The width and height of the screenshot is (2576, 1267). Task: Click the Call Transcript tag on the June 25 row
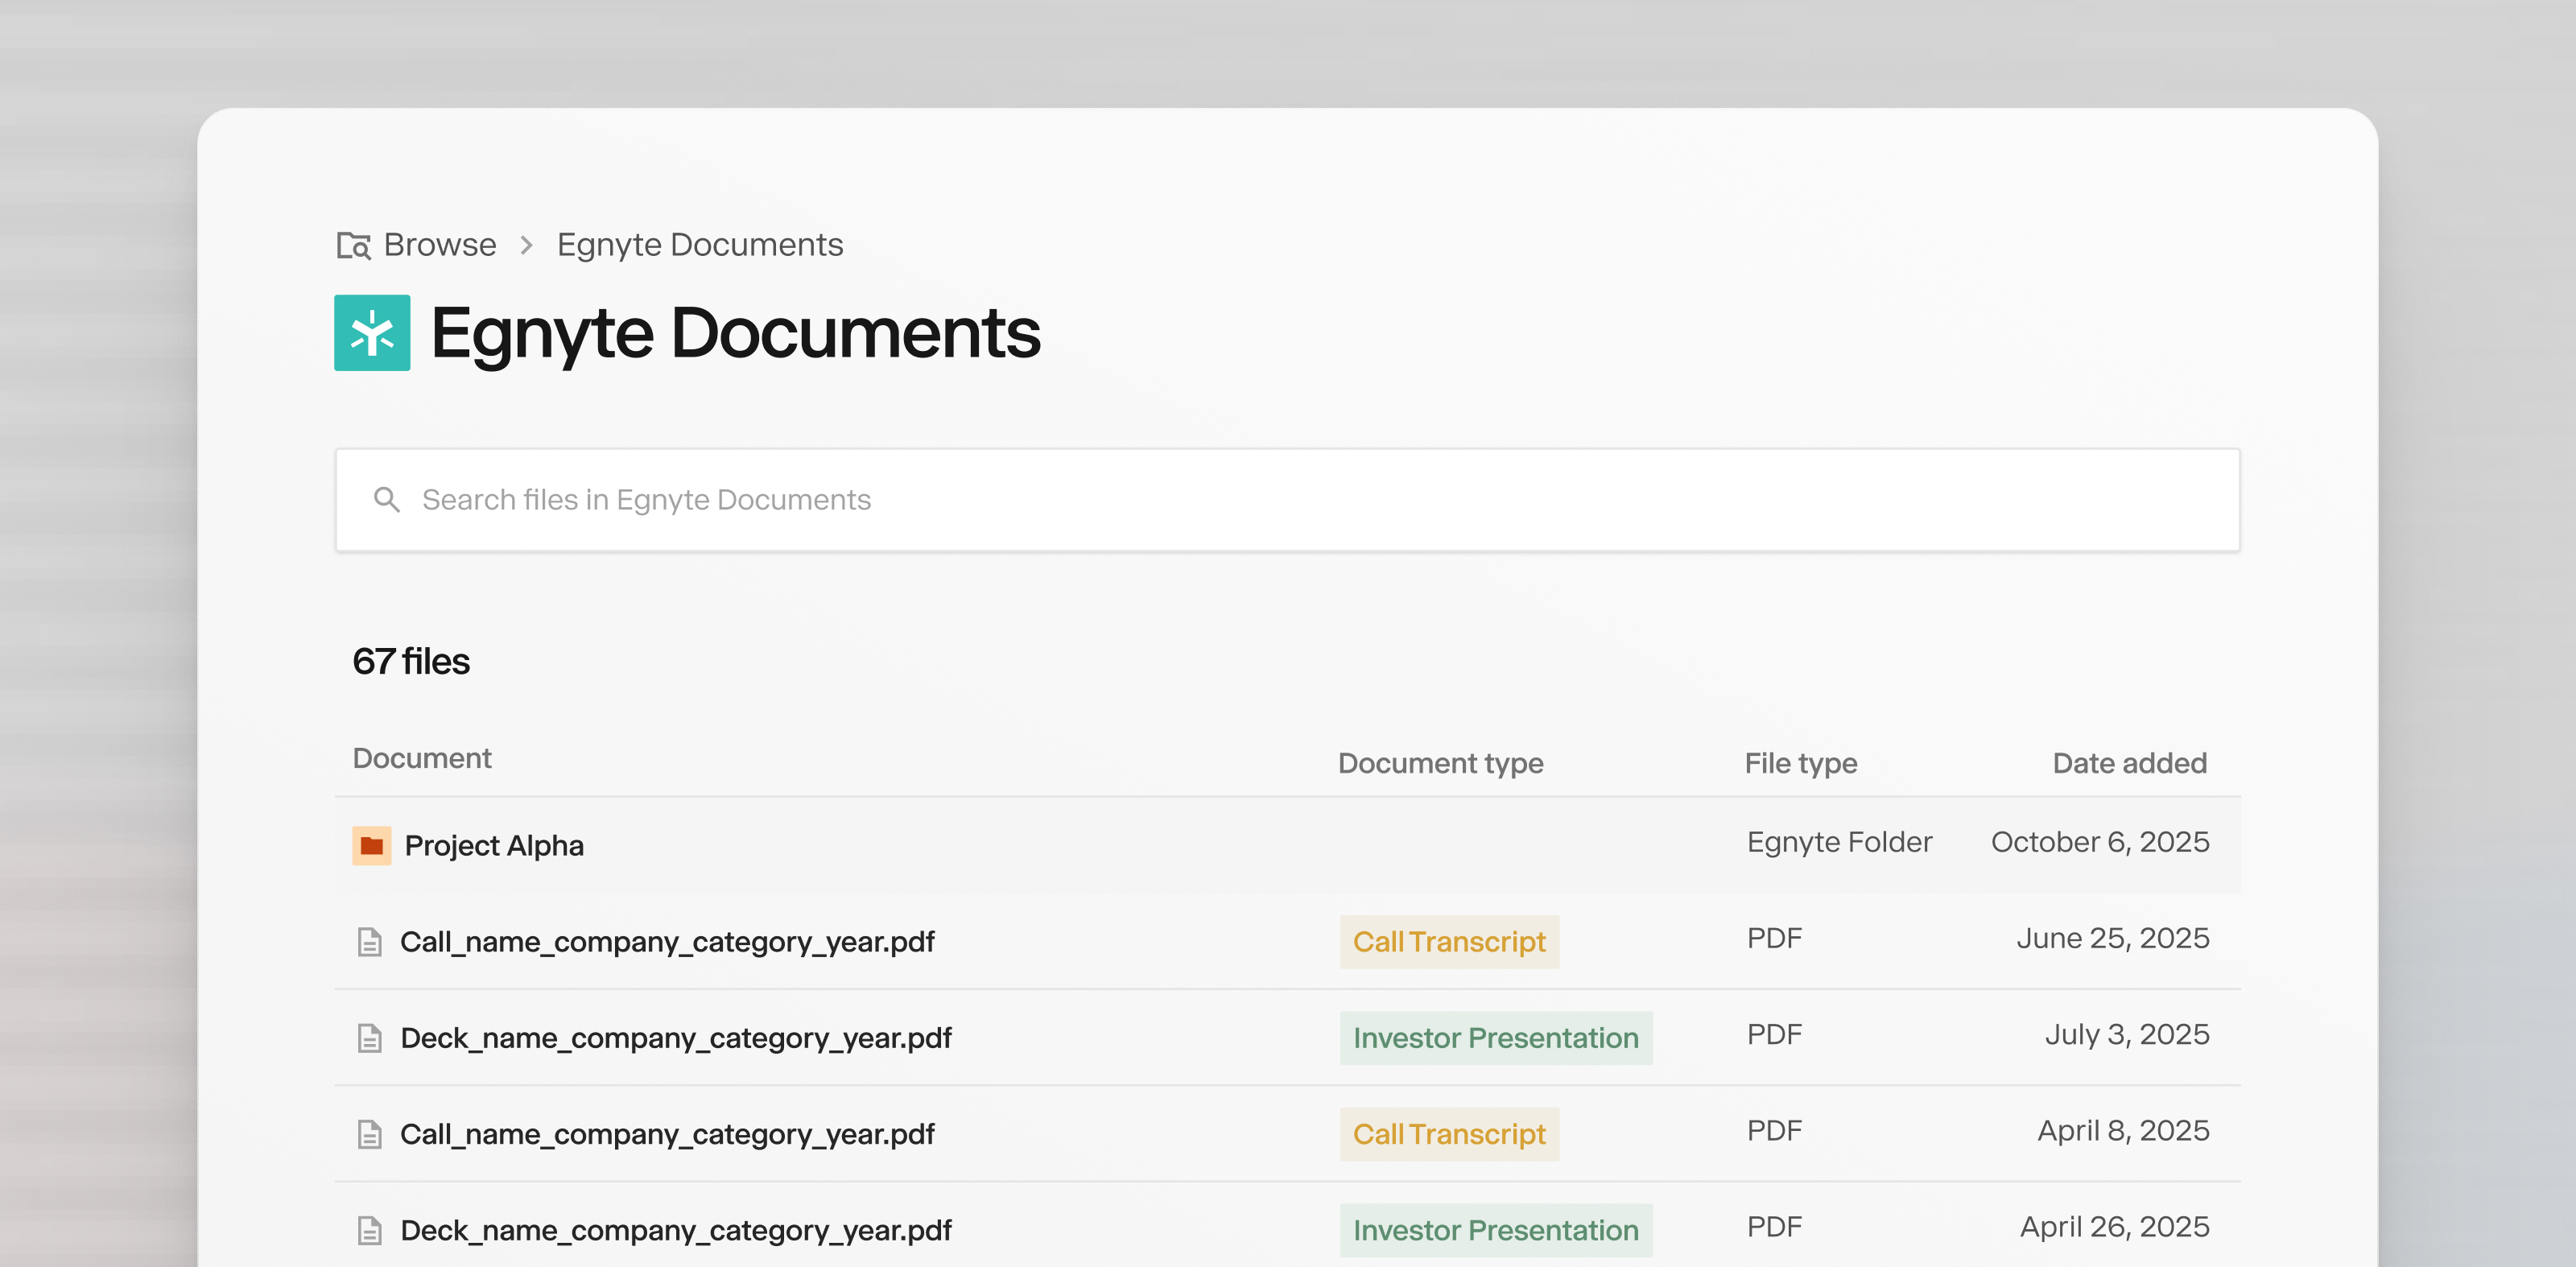point(1449,941)
